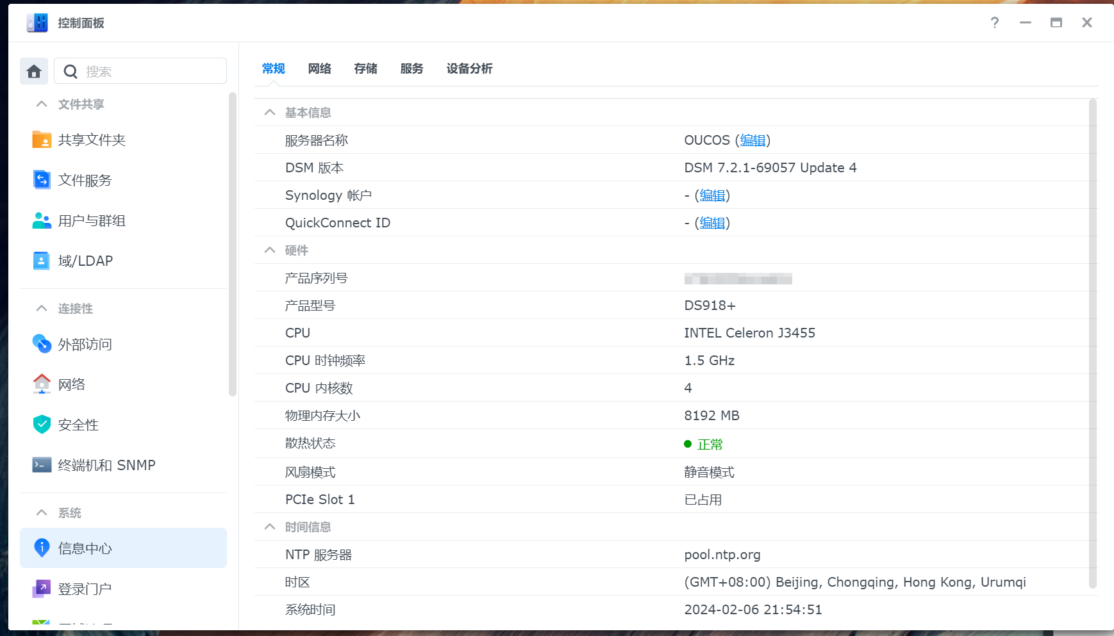
Task: Open Security (安全性) shield icon
Action: pos(42,425)
